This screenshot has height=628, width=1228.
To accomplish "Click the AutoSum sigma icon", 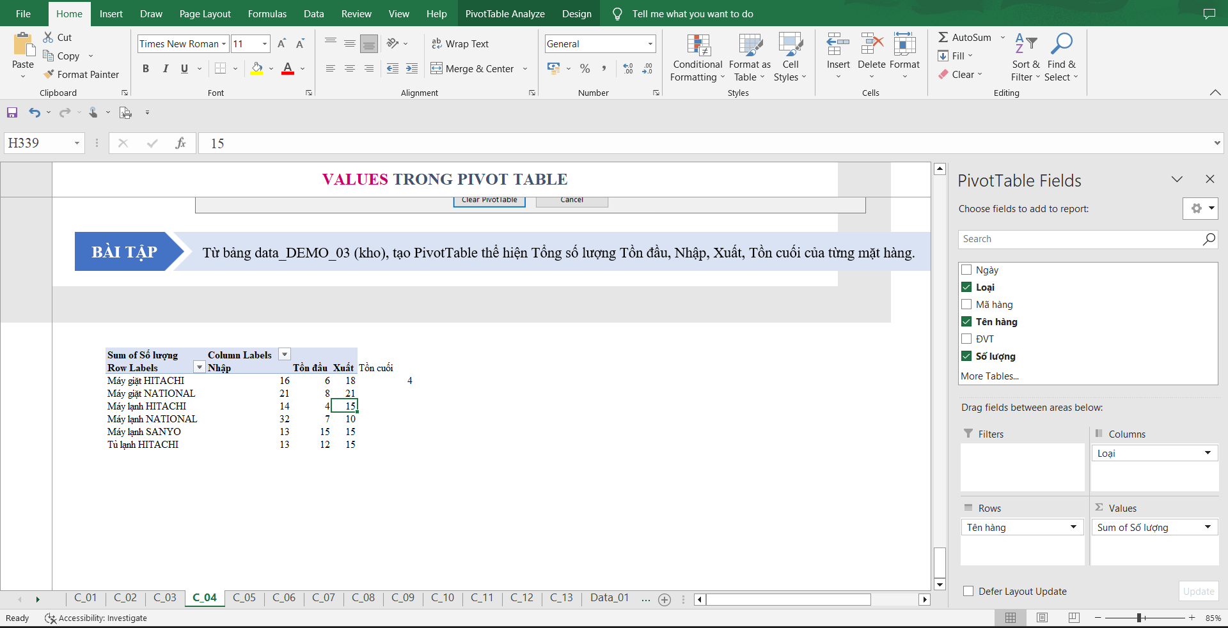I will pyautogui.click(x=943, y=37).
